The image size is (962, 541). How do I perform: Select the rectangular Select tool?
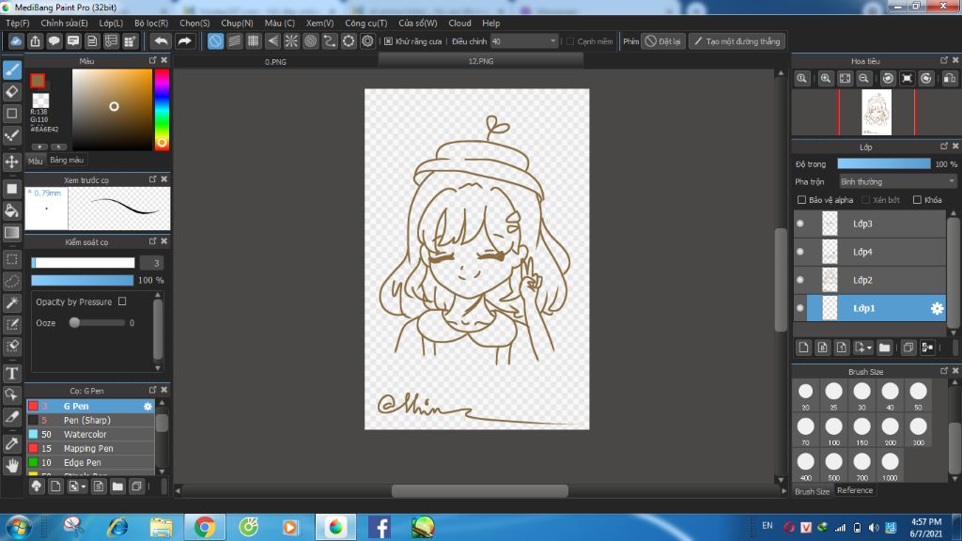point(12,259)
